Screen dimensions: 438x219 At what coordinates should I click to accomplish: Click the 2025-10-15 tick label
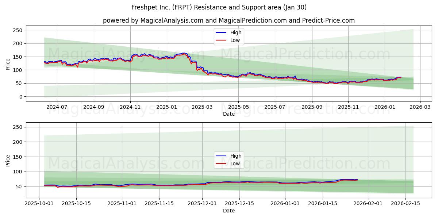point(76,204)
